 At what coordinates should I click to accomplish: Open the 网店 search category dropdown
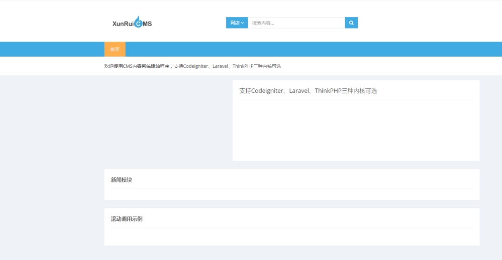[x=237, y=23]
